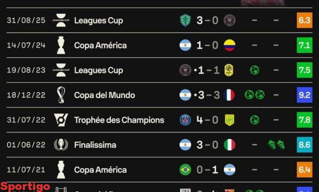
Task: Click the Brazil flag icon
Action: 185,170
